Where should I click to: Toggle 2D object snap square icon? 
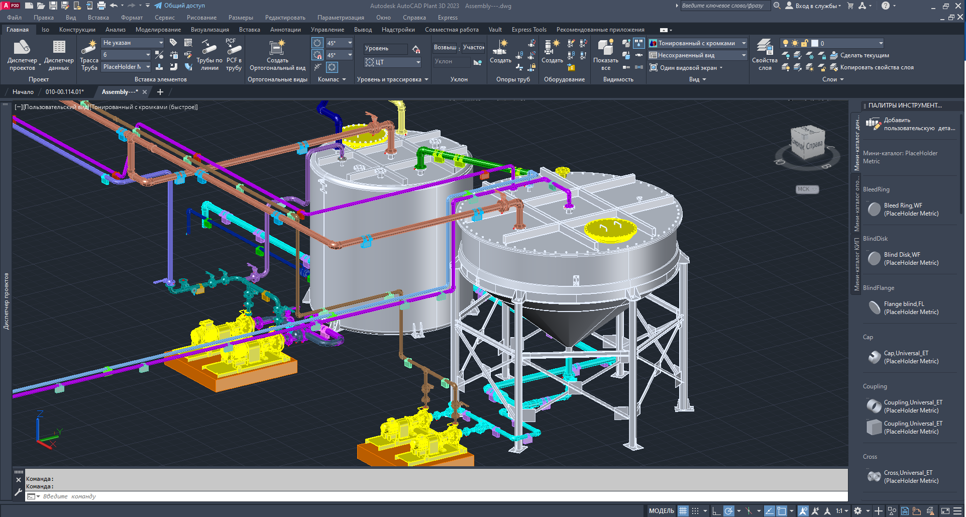(782, 511)
